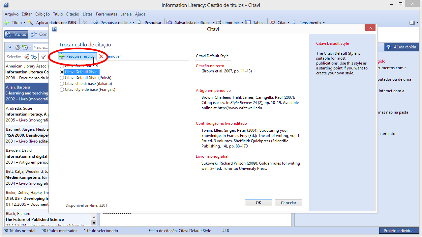
Task: Click the history clock icon
Action: point(25,47)
